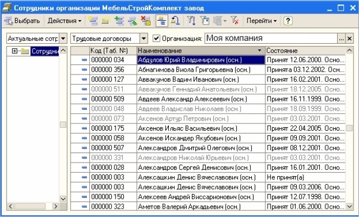The height and width of the screenshot is (217, 359).
Task: Click status Принят 22.04.2005
Action: [305, 128]
